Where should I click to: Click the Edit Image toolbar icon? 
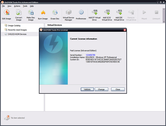tap(7, 15)
